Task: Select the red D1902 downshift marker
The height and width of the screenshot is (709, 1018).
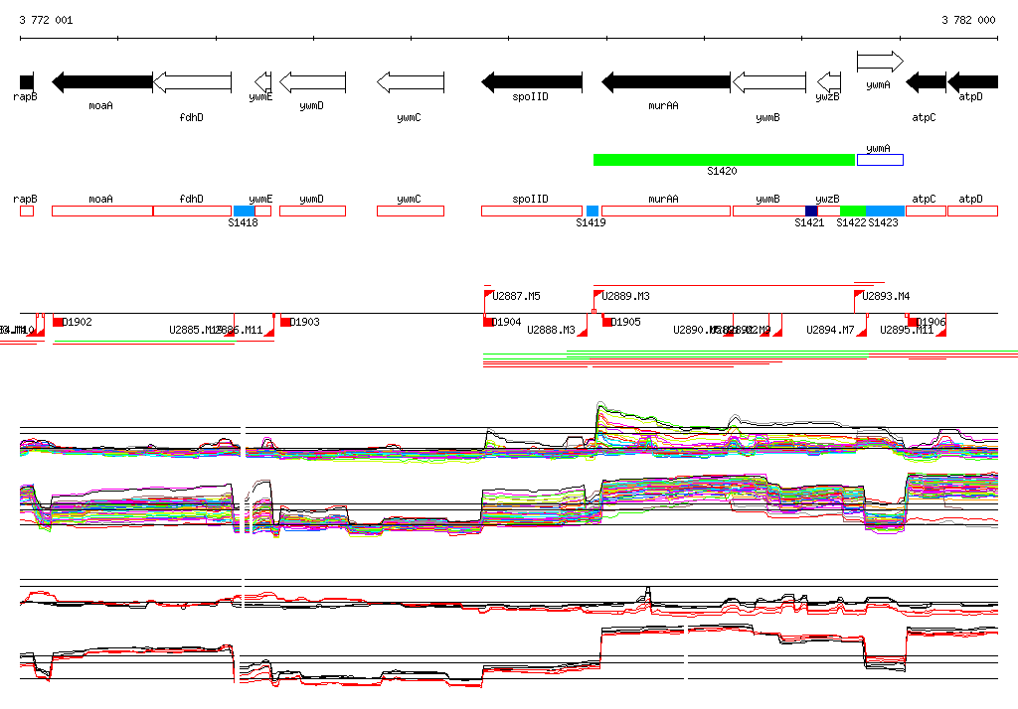Action: (58, 322)
